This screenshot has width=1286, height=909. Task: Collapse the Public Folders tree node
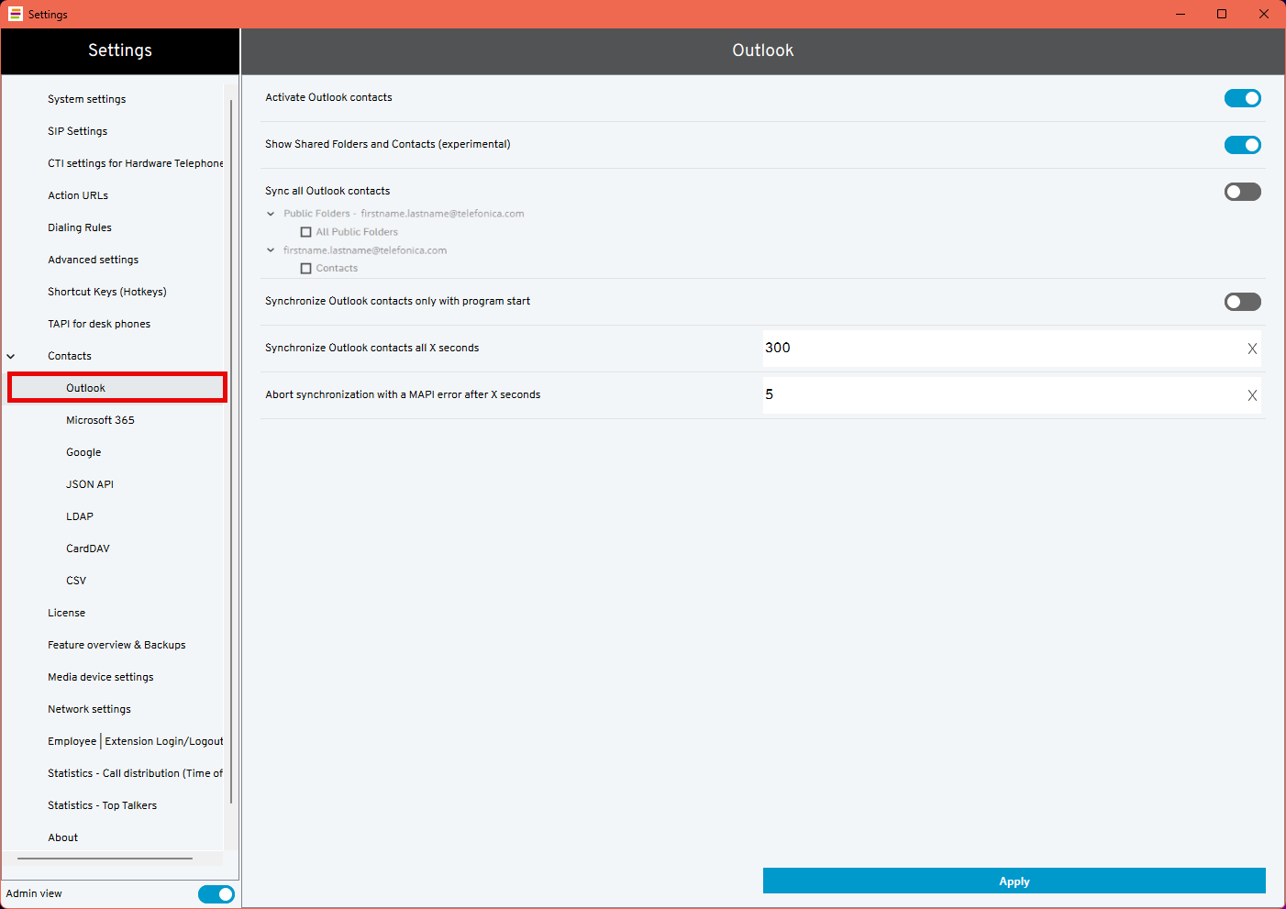[x=271, y=214]
